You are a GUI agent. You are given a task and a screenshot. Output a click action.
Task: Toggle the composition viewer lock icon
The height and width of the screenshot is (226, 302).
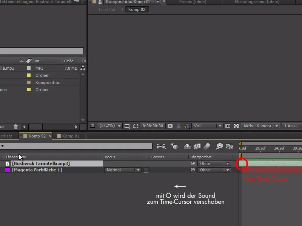[100, 2]
